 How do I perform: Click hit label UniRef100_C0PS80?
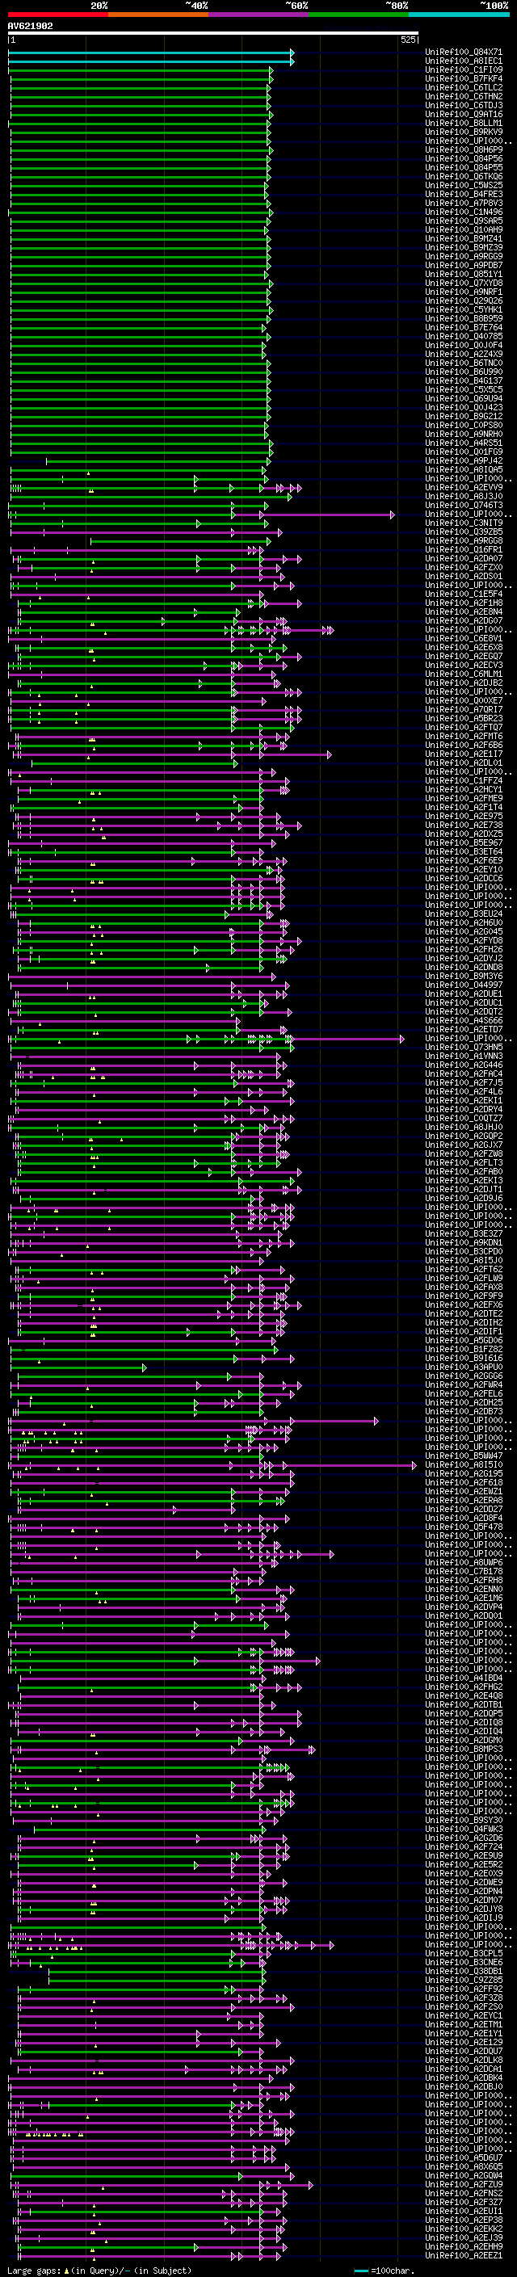point(464,425)
